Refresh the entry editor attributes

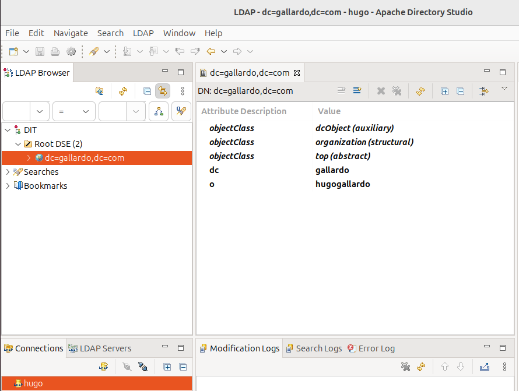(x=420, y=91)
